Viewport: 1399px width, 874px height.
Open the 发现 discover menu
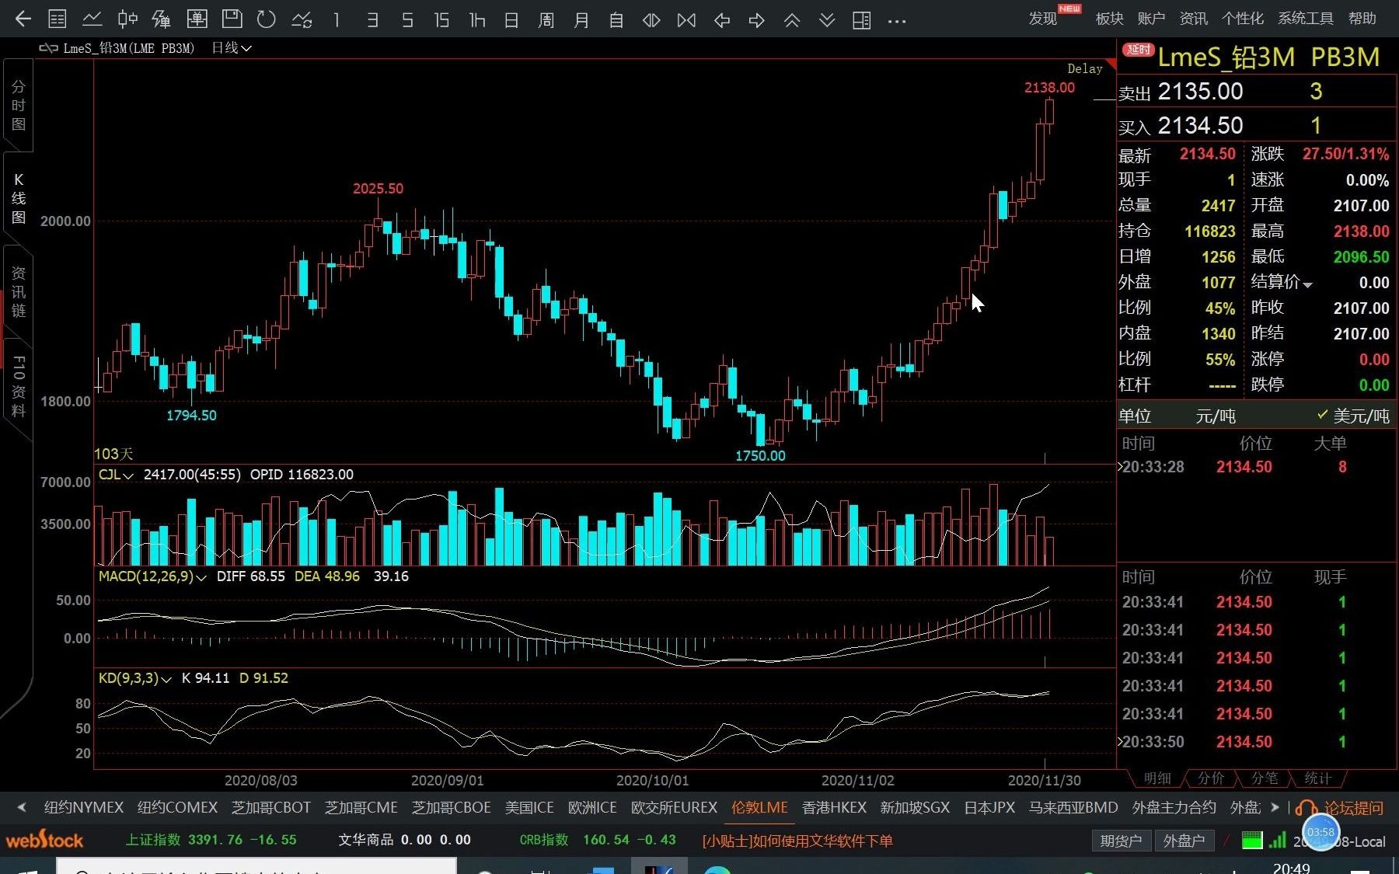tap(1043, 19)
